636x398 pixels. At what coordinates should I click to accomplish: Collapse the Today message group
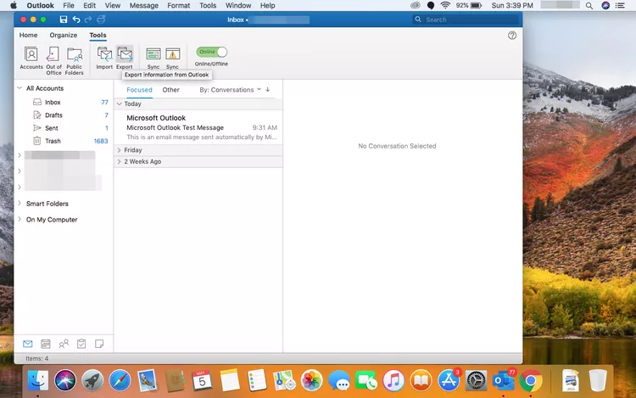tap(120, 104)
